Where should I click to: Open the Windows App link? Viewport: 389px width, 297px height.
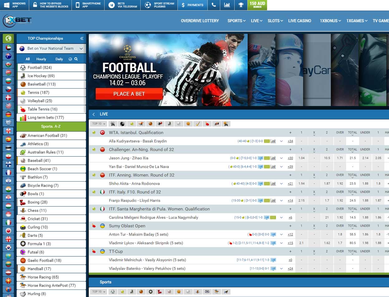15,5
